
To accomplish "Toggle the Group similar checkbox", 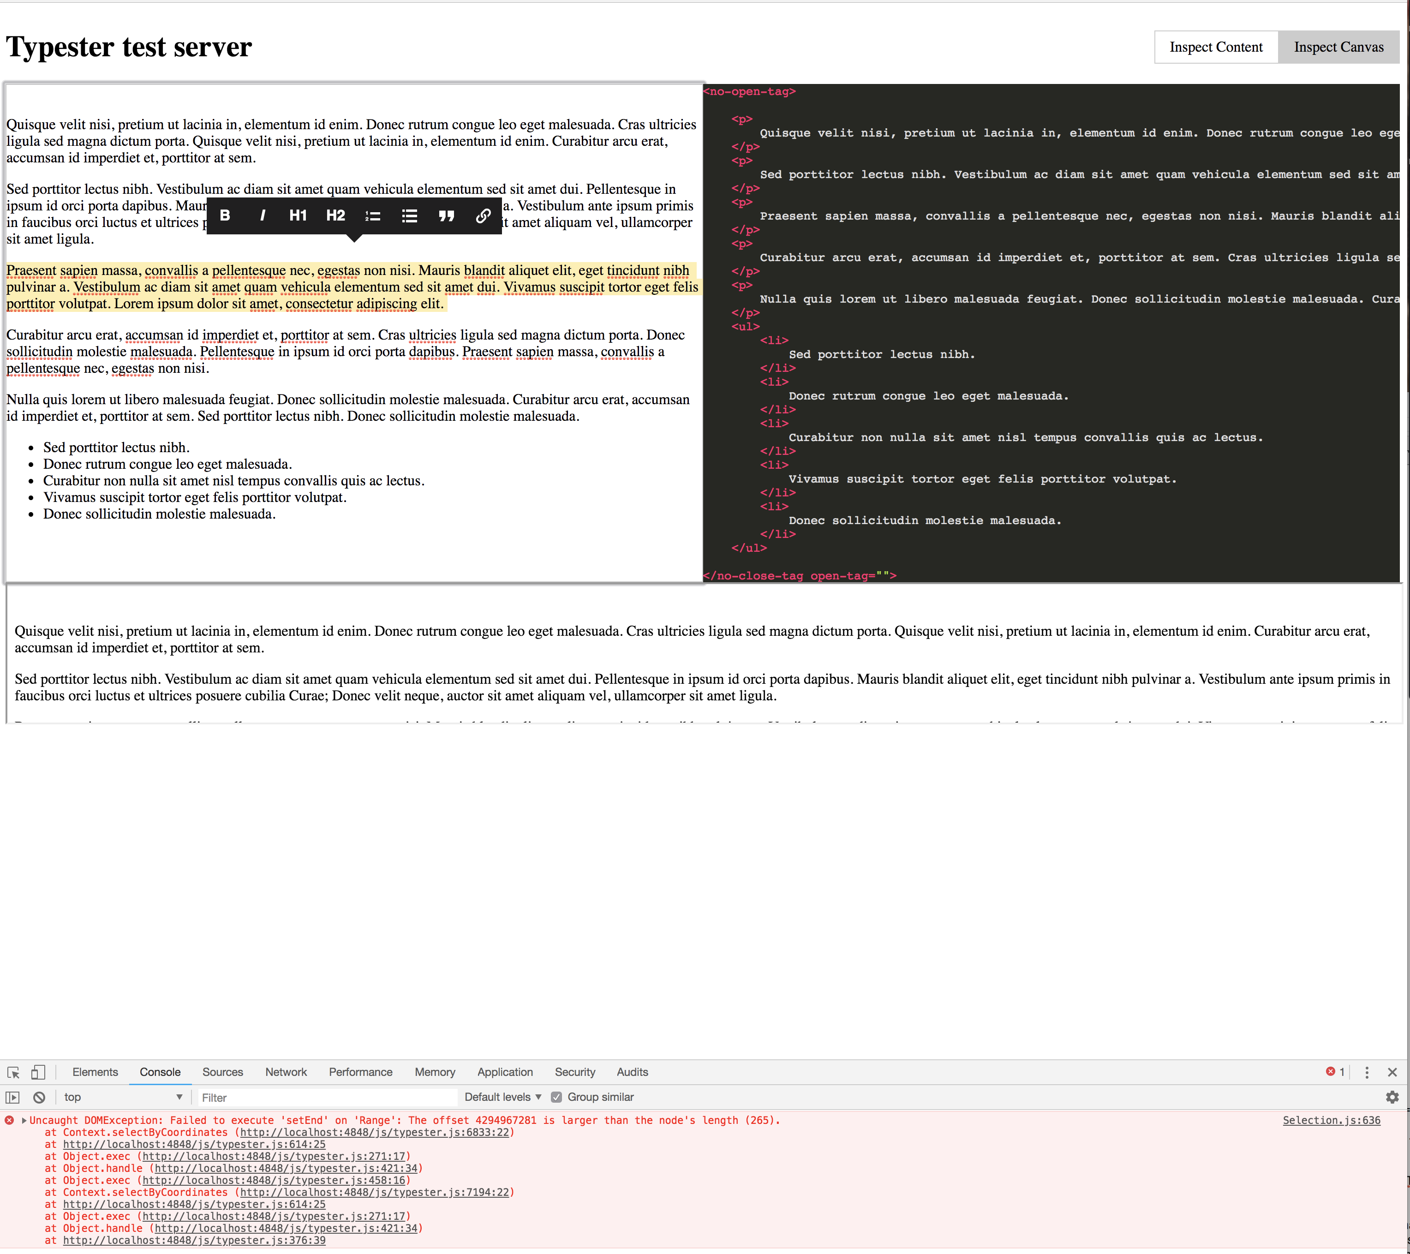I will click(557, 1097).
